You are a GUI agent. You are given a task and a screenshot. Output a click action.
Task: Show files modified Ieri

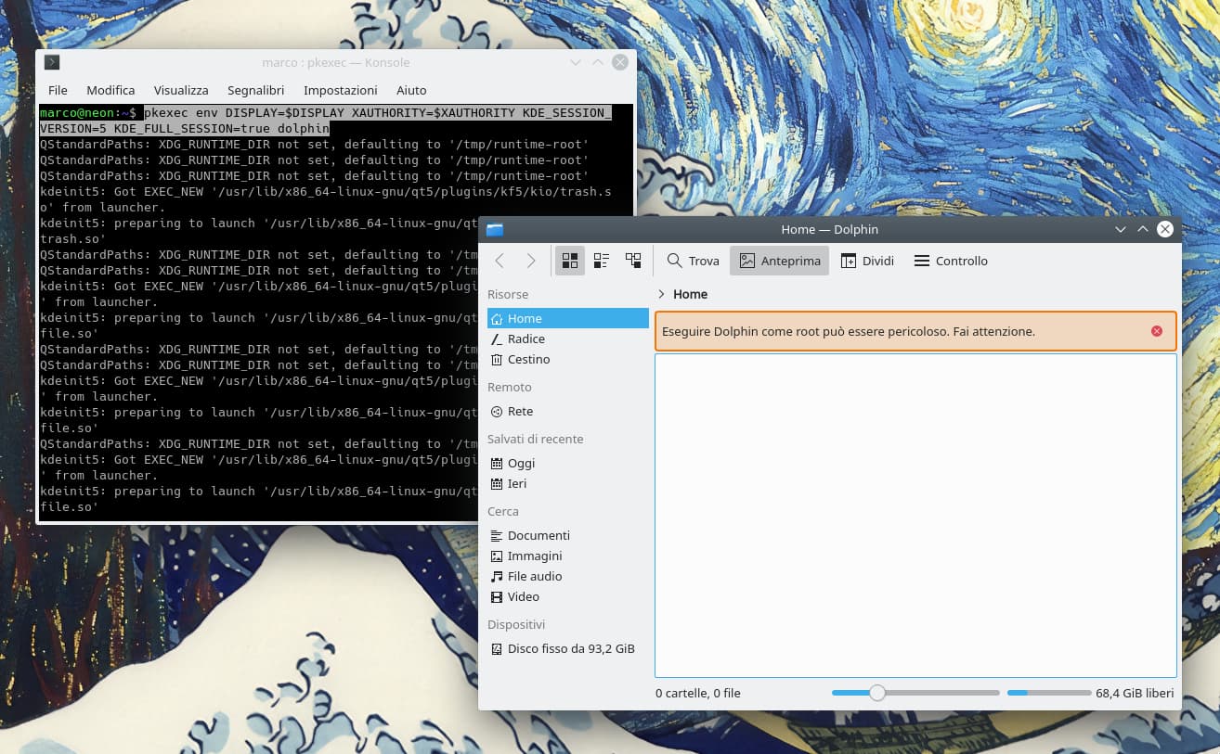click(568, 483)
